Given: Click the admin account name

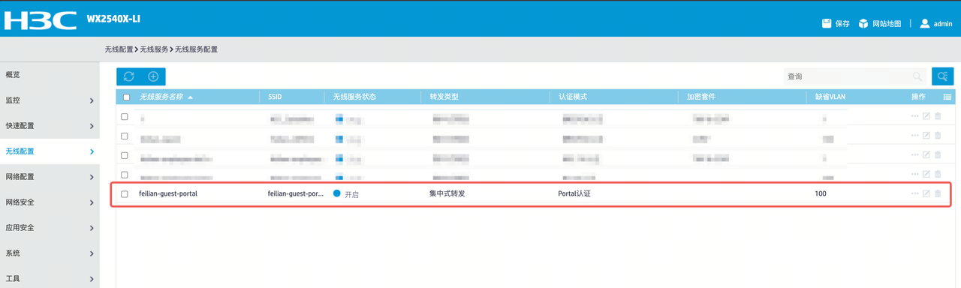Looking at the screenshot, I should tap(943, 24).
